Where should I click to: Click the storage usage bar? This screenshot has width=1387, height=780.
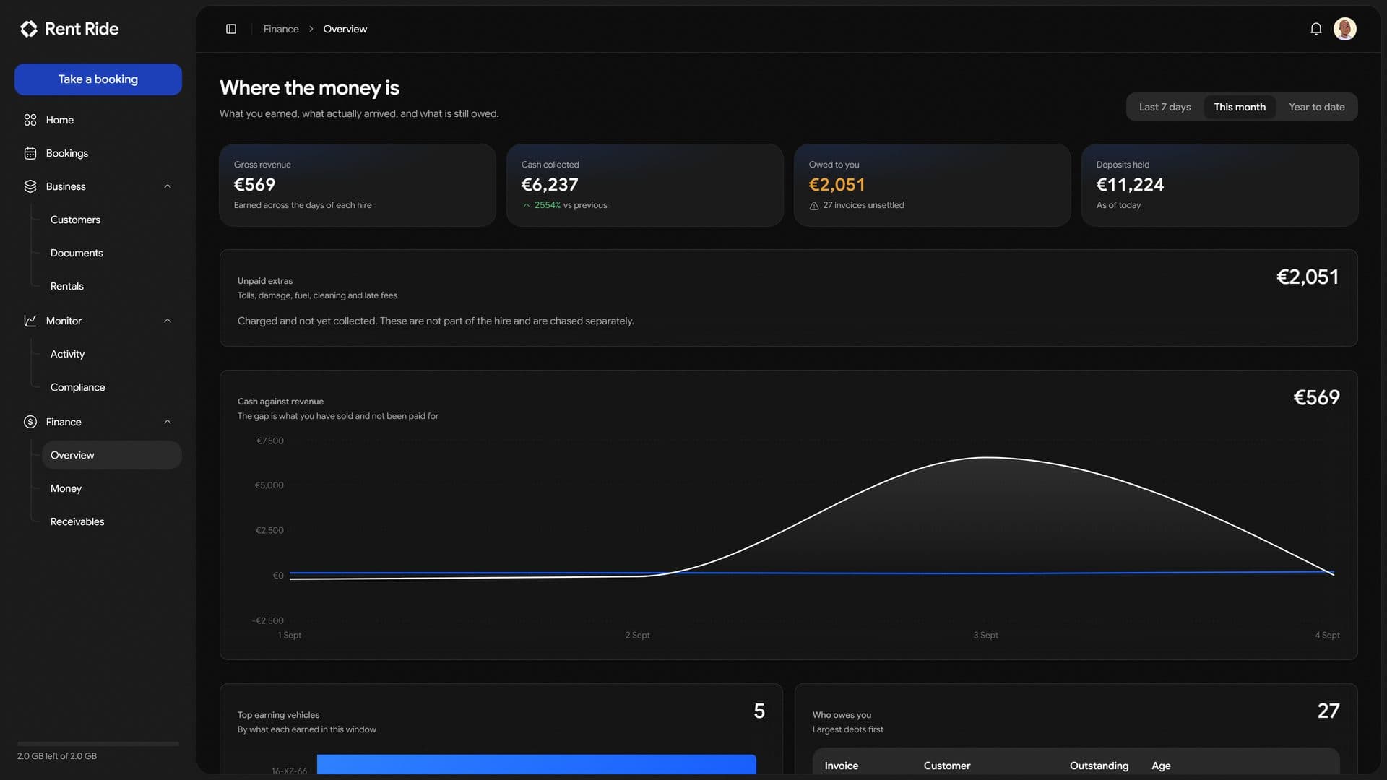pyautogui.click(x=98, y=743)
